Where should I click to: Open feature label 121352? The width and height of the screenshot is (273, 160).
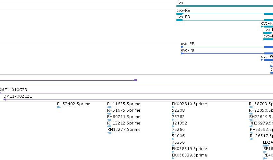pos(180,123)
